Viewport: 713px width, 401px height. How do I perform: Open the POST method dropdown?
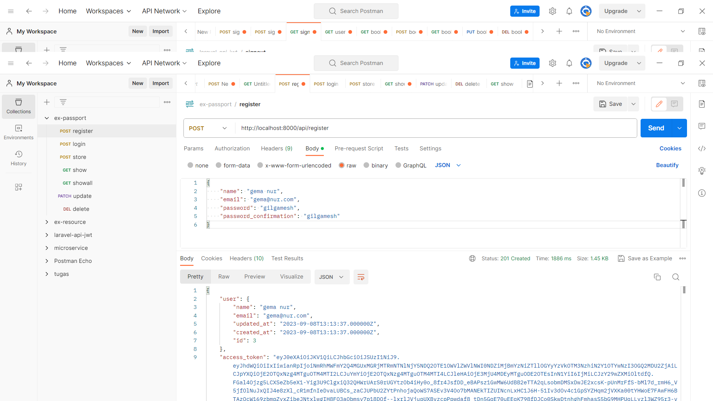click(208, 128)
